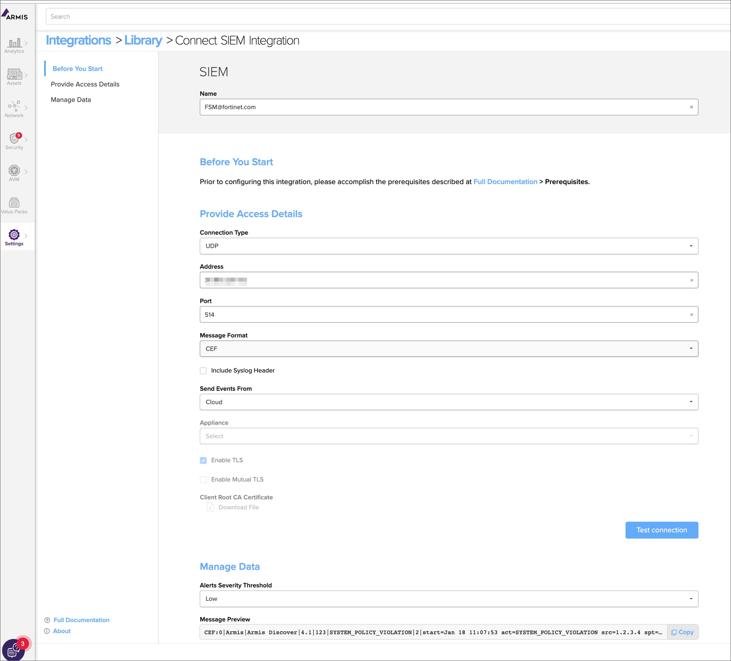Select the AVM sidebar icon
The width and height of the screenshot is (731, 661).
point(14,172)
